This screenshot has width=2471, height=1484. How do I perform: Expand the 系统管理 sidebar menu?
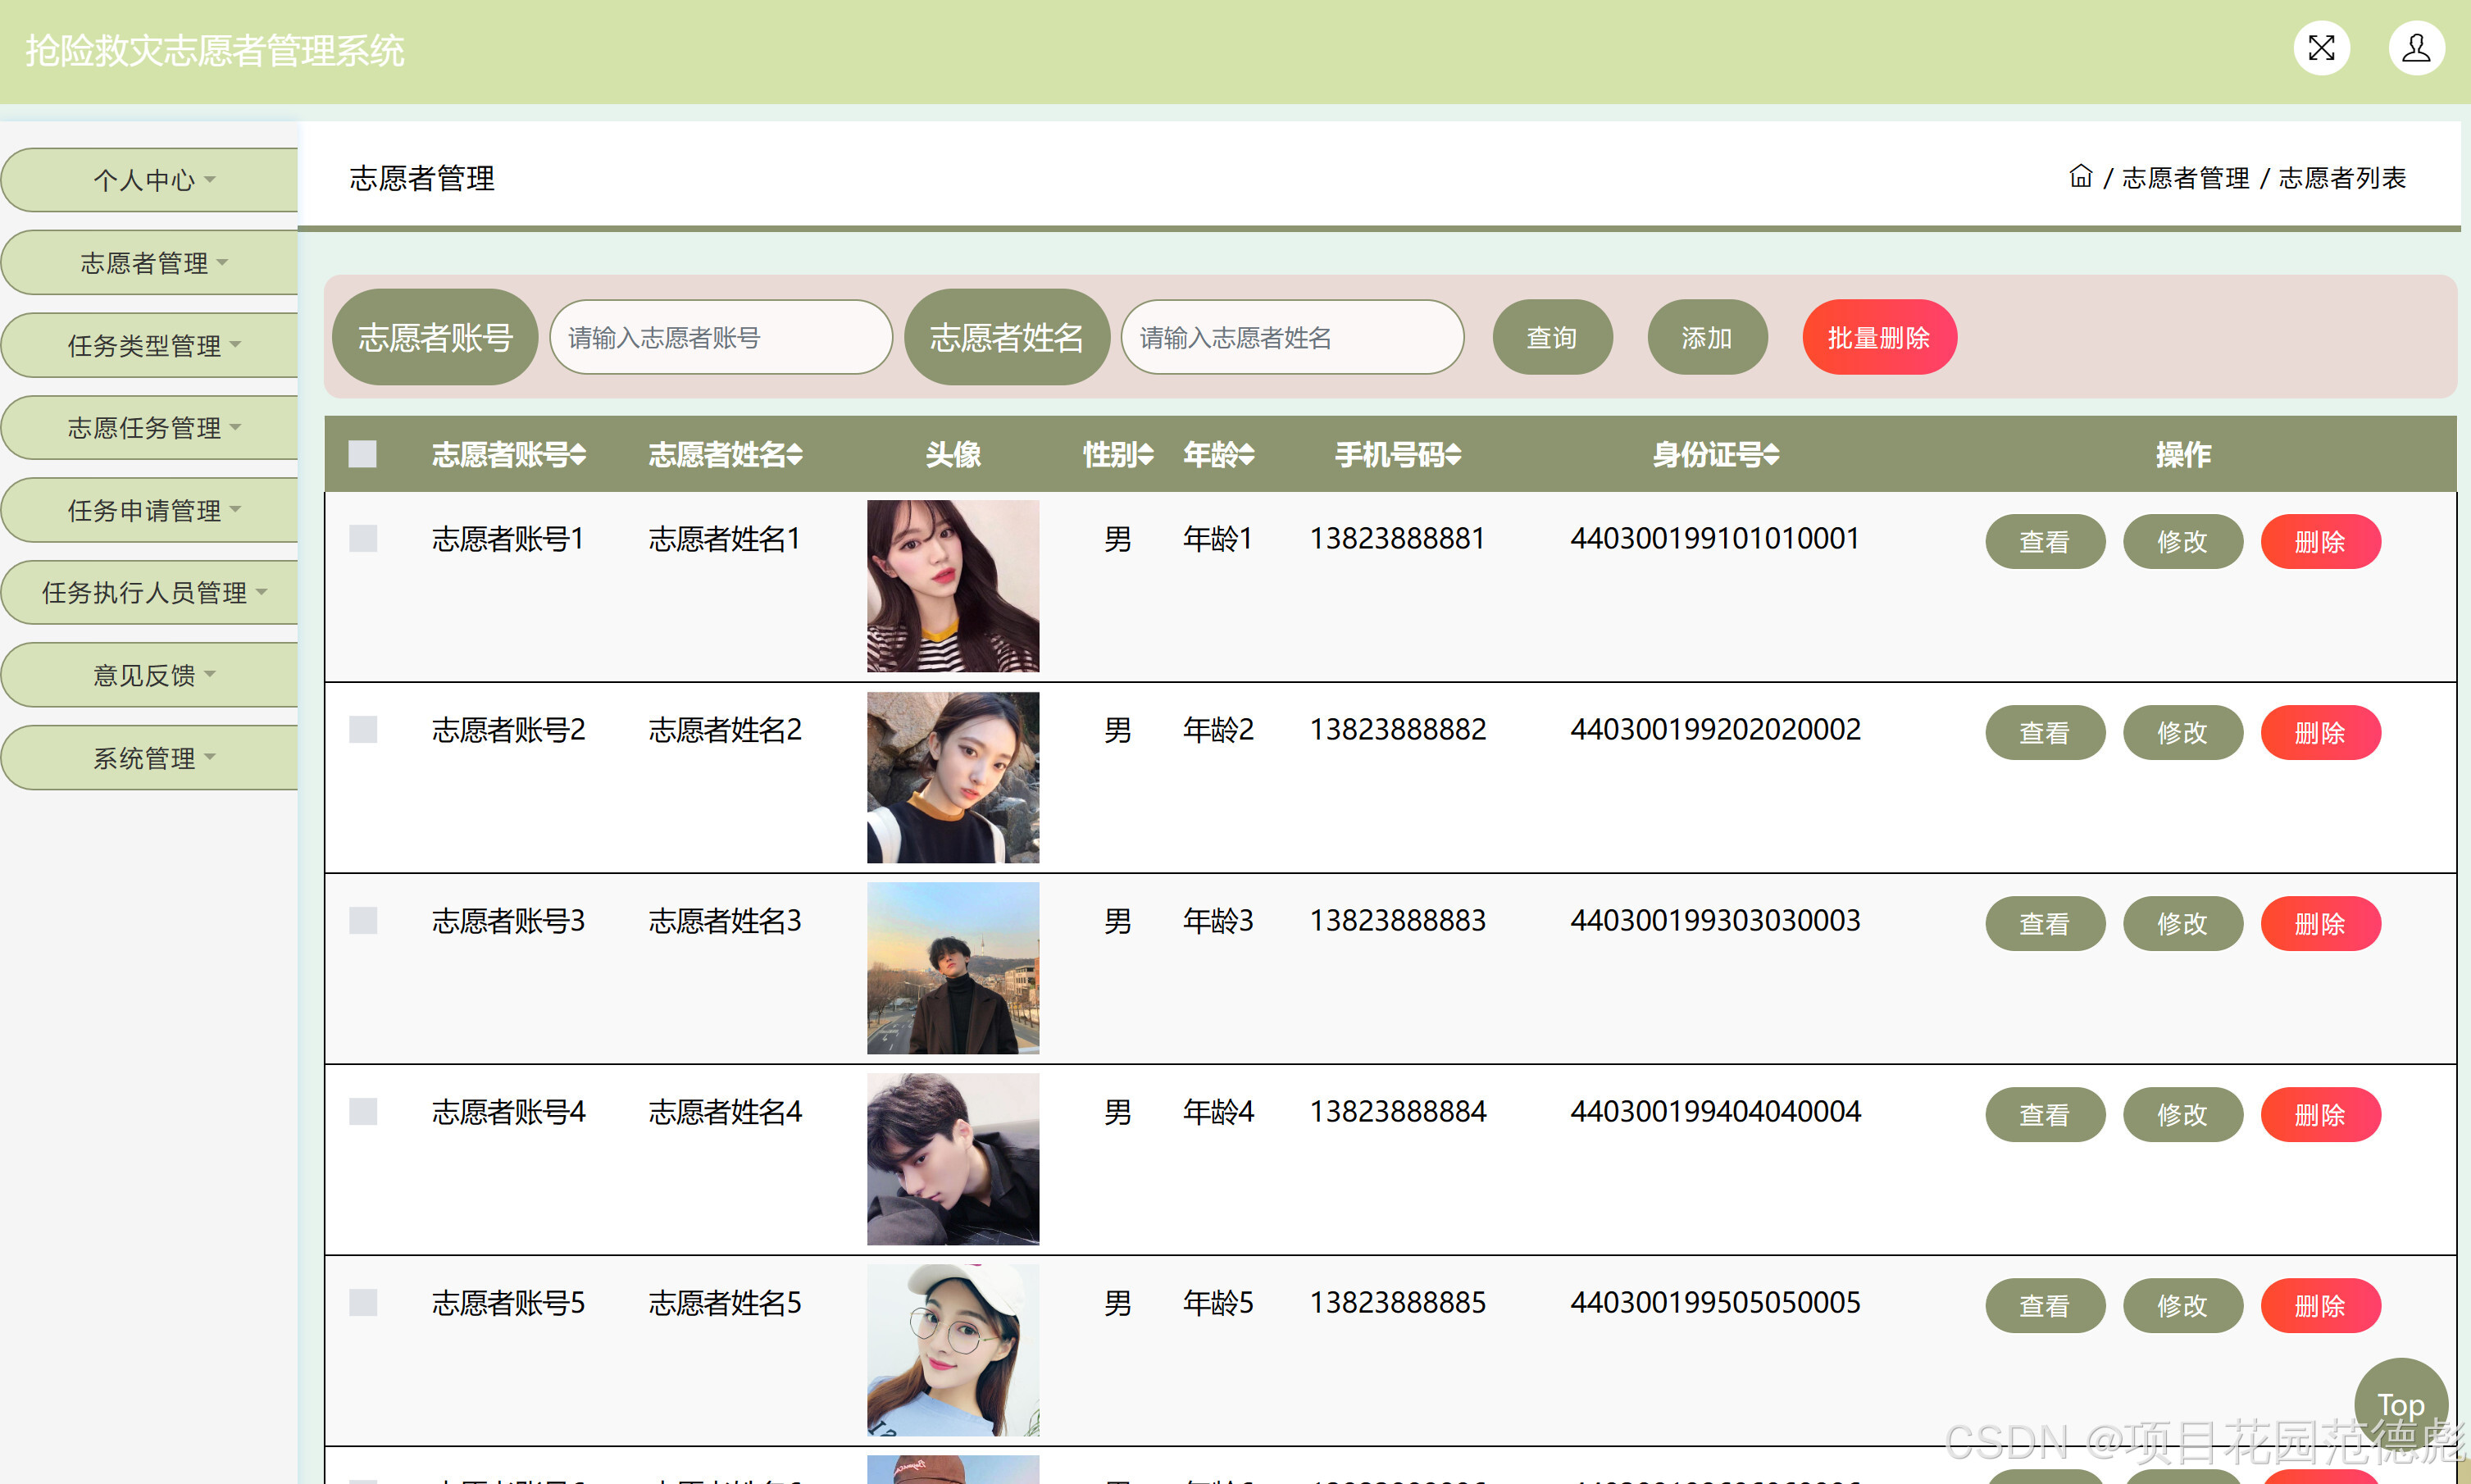(x=152, y=758)
